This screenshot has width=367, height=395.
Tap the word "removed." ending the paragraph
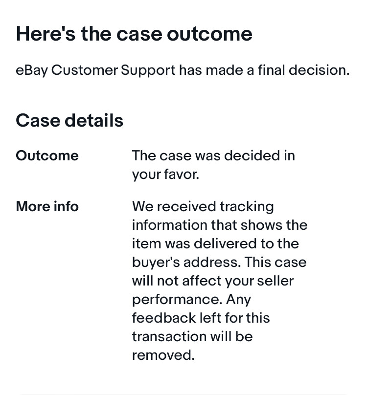(163, 355)
